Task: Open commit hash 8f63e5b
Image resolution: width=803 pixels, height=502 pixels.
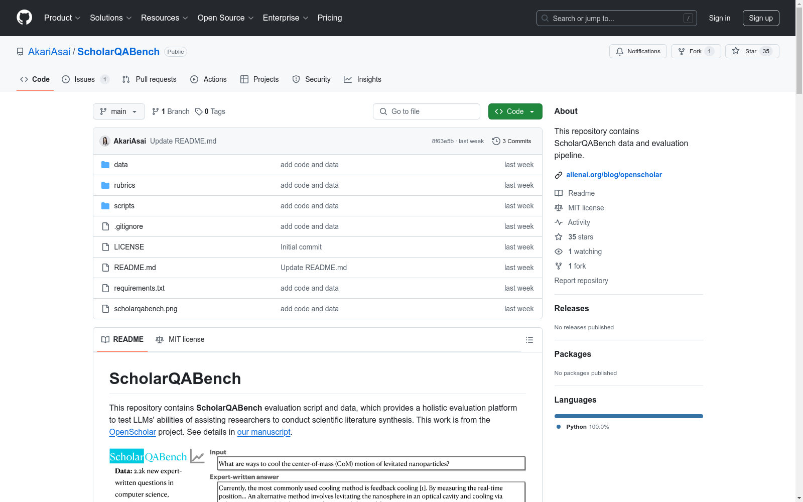Action: (x=443, y=141)
